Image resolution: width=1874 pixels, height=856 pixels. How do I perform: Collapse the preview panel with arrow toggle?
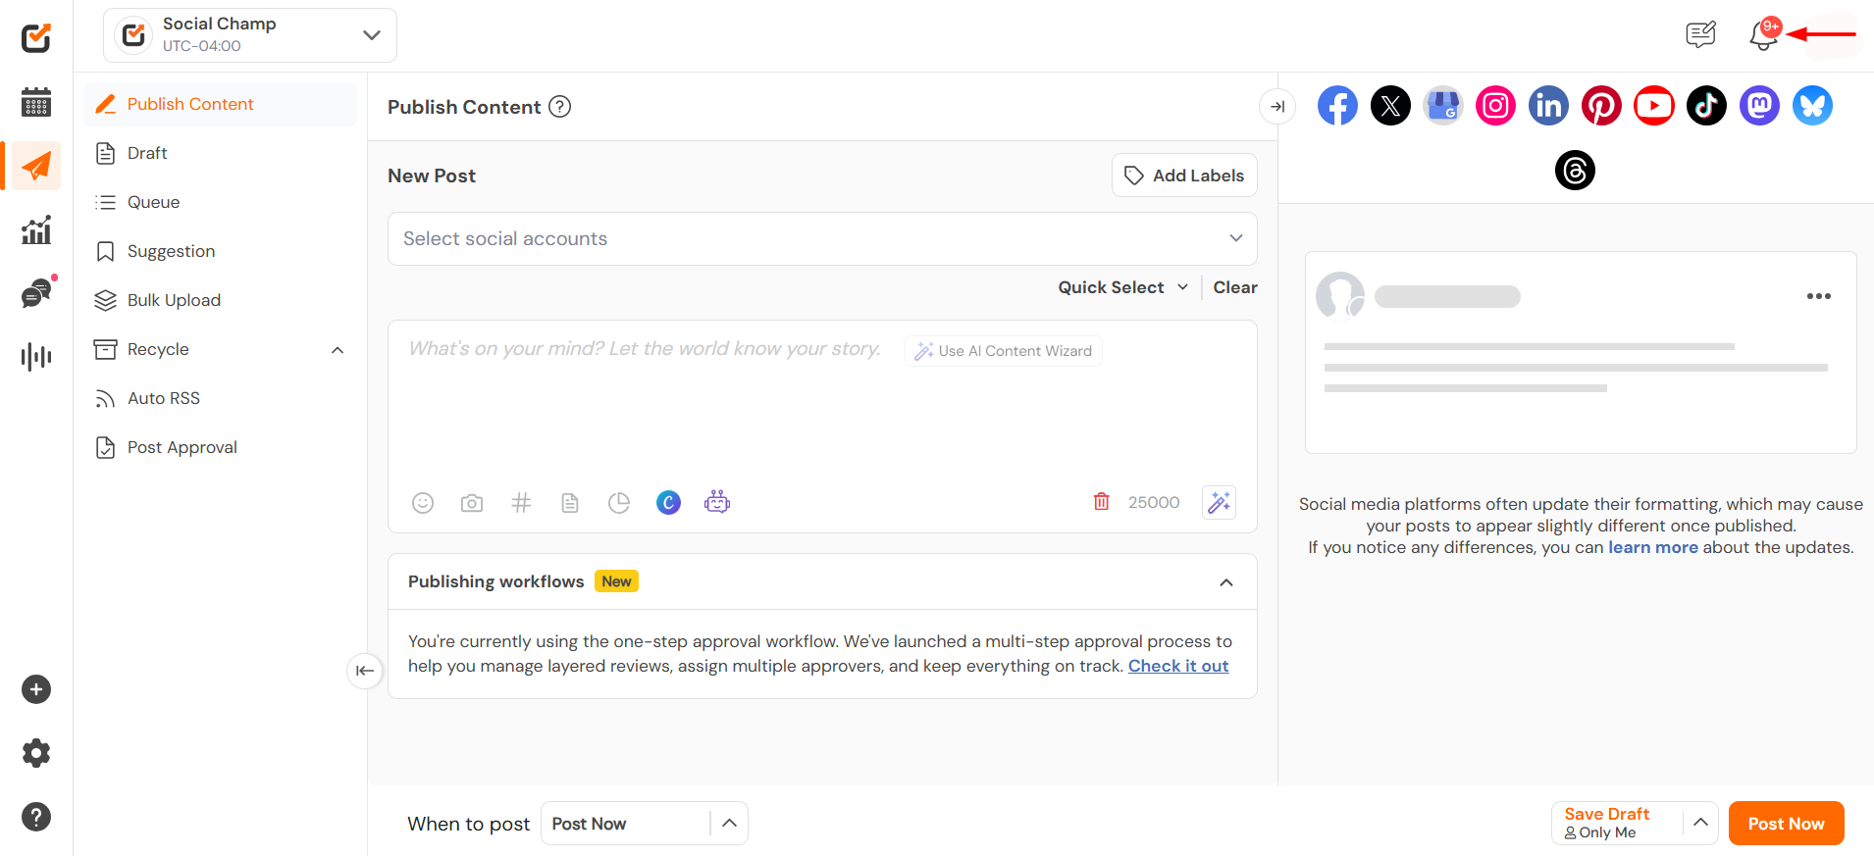coord(1276,107)
